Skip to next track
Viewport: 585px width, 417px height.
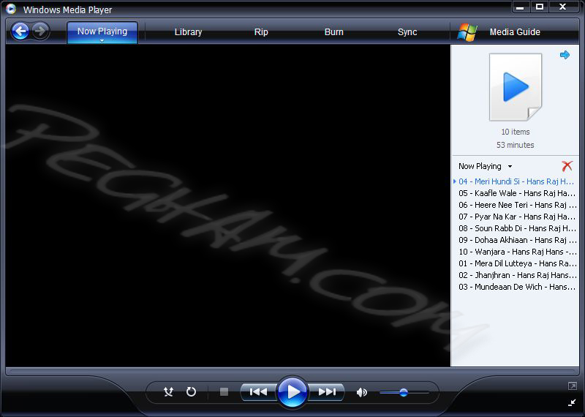click(x=326, y=391)
